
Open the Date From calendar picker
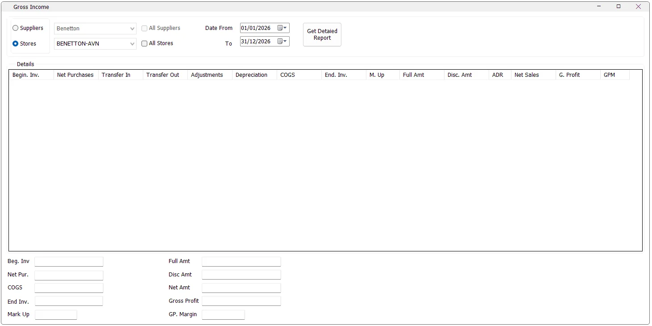click(x=282, y=28)
